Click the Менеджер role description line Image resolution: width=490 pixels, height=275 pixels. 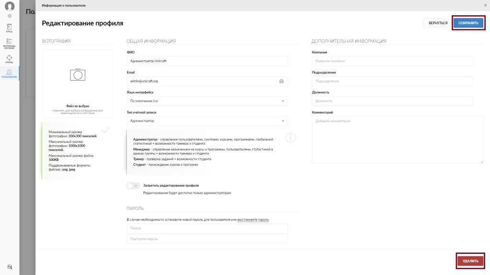(x=203, y=151)
